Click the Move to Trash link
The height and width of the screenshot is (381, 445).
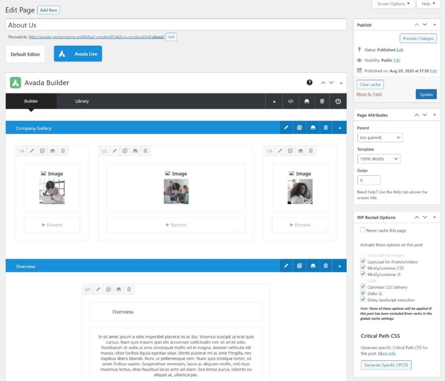[369, 94]
